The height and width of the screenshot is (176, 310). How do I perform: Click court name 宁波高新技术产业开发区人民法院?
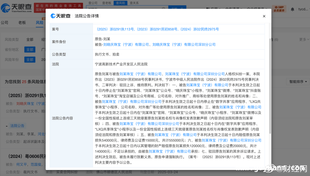tap(121, 64)
